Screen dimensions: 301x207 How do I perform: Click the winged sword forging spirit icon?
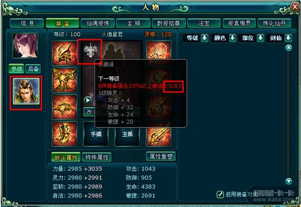[x=90, y=50]
